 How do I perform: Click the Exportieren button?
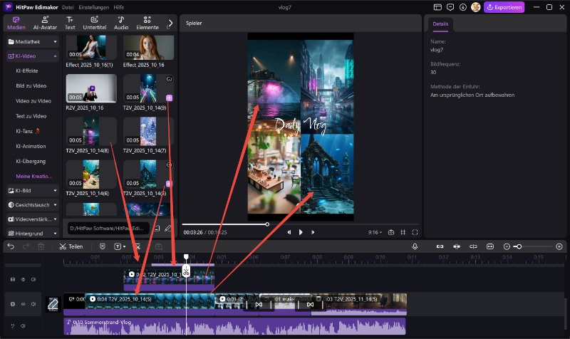click(x=504, y=7)
